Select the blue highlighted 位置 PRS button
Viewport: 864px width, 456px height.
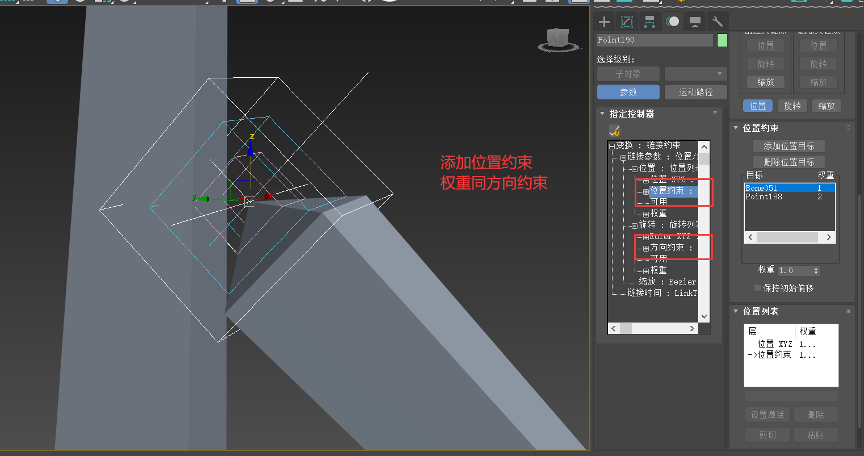[758, 106]
